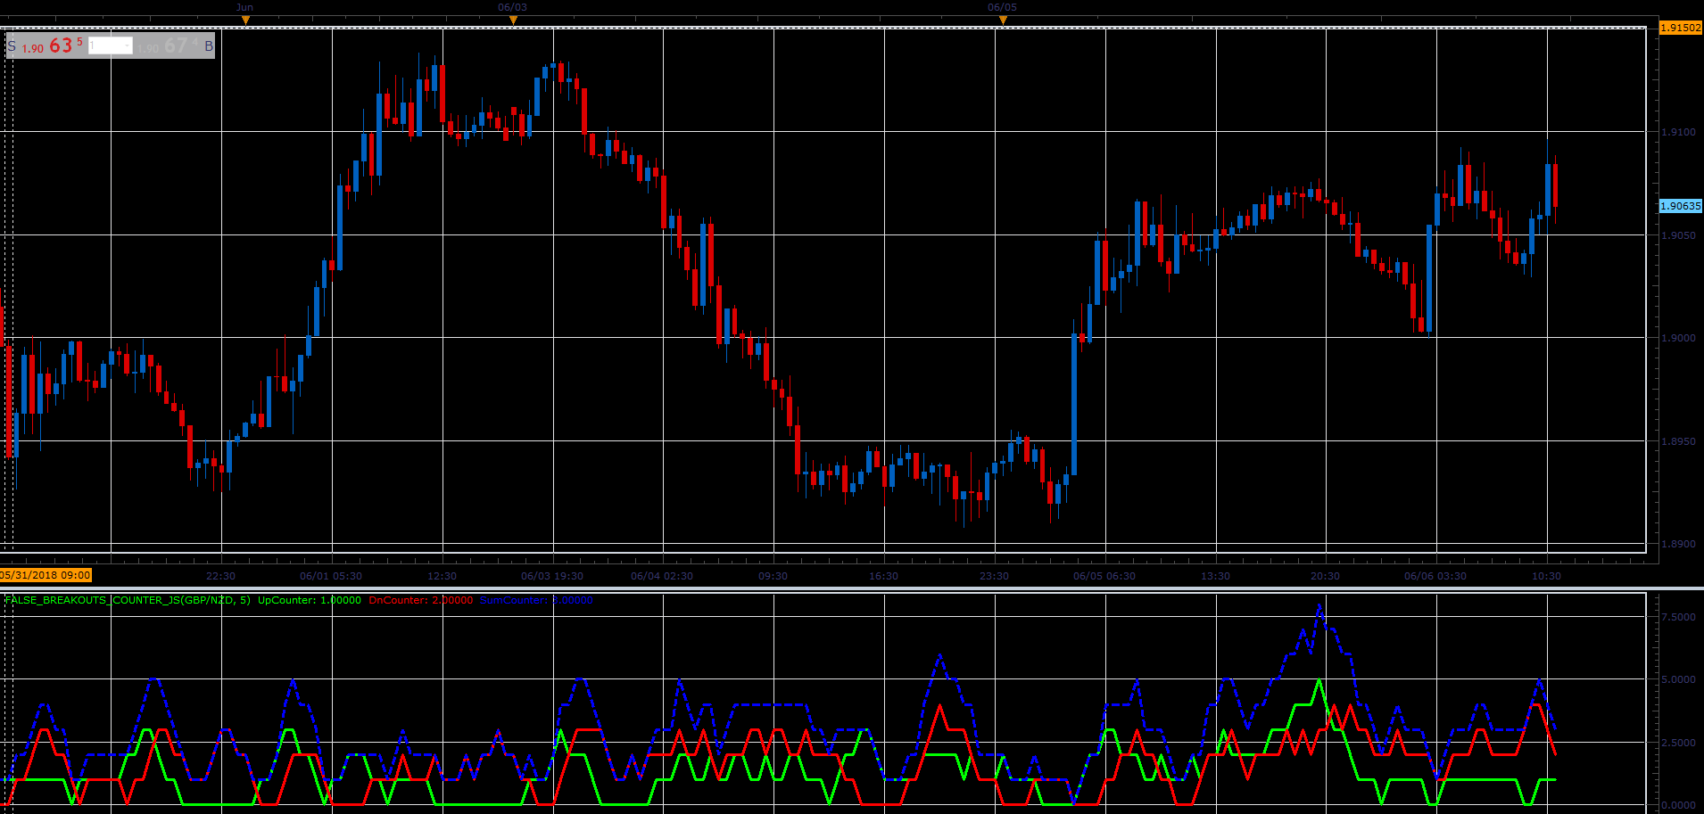Click the red DnCounter value label
Image resolution: width=1704 pixels, height=814 pixels.
[421, 600]
